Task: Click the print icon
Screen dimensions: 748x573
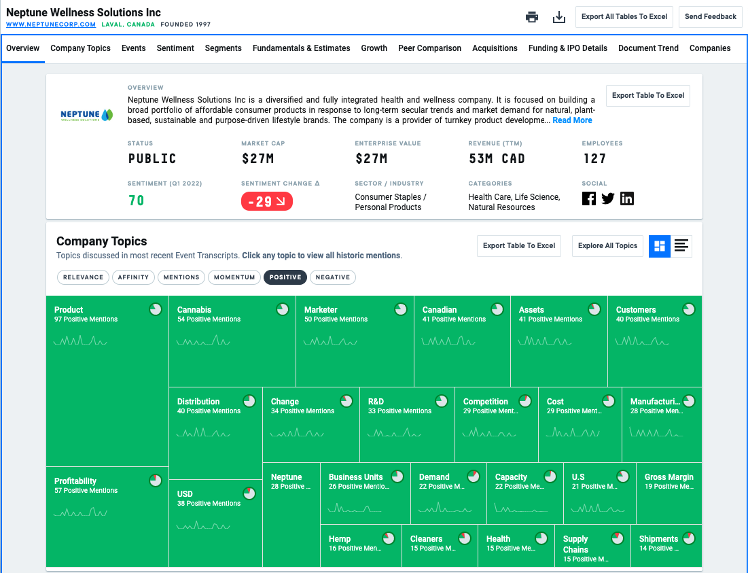Action: (532, 17)
